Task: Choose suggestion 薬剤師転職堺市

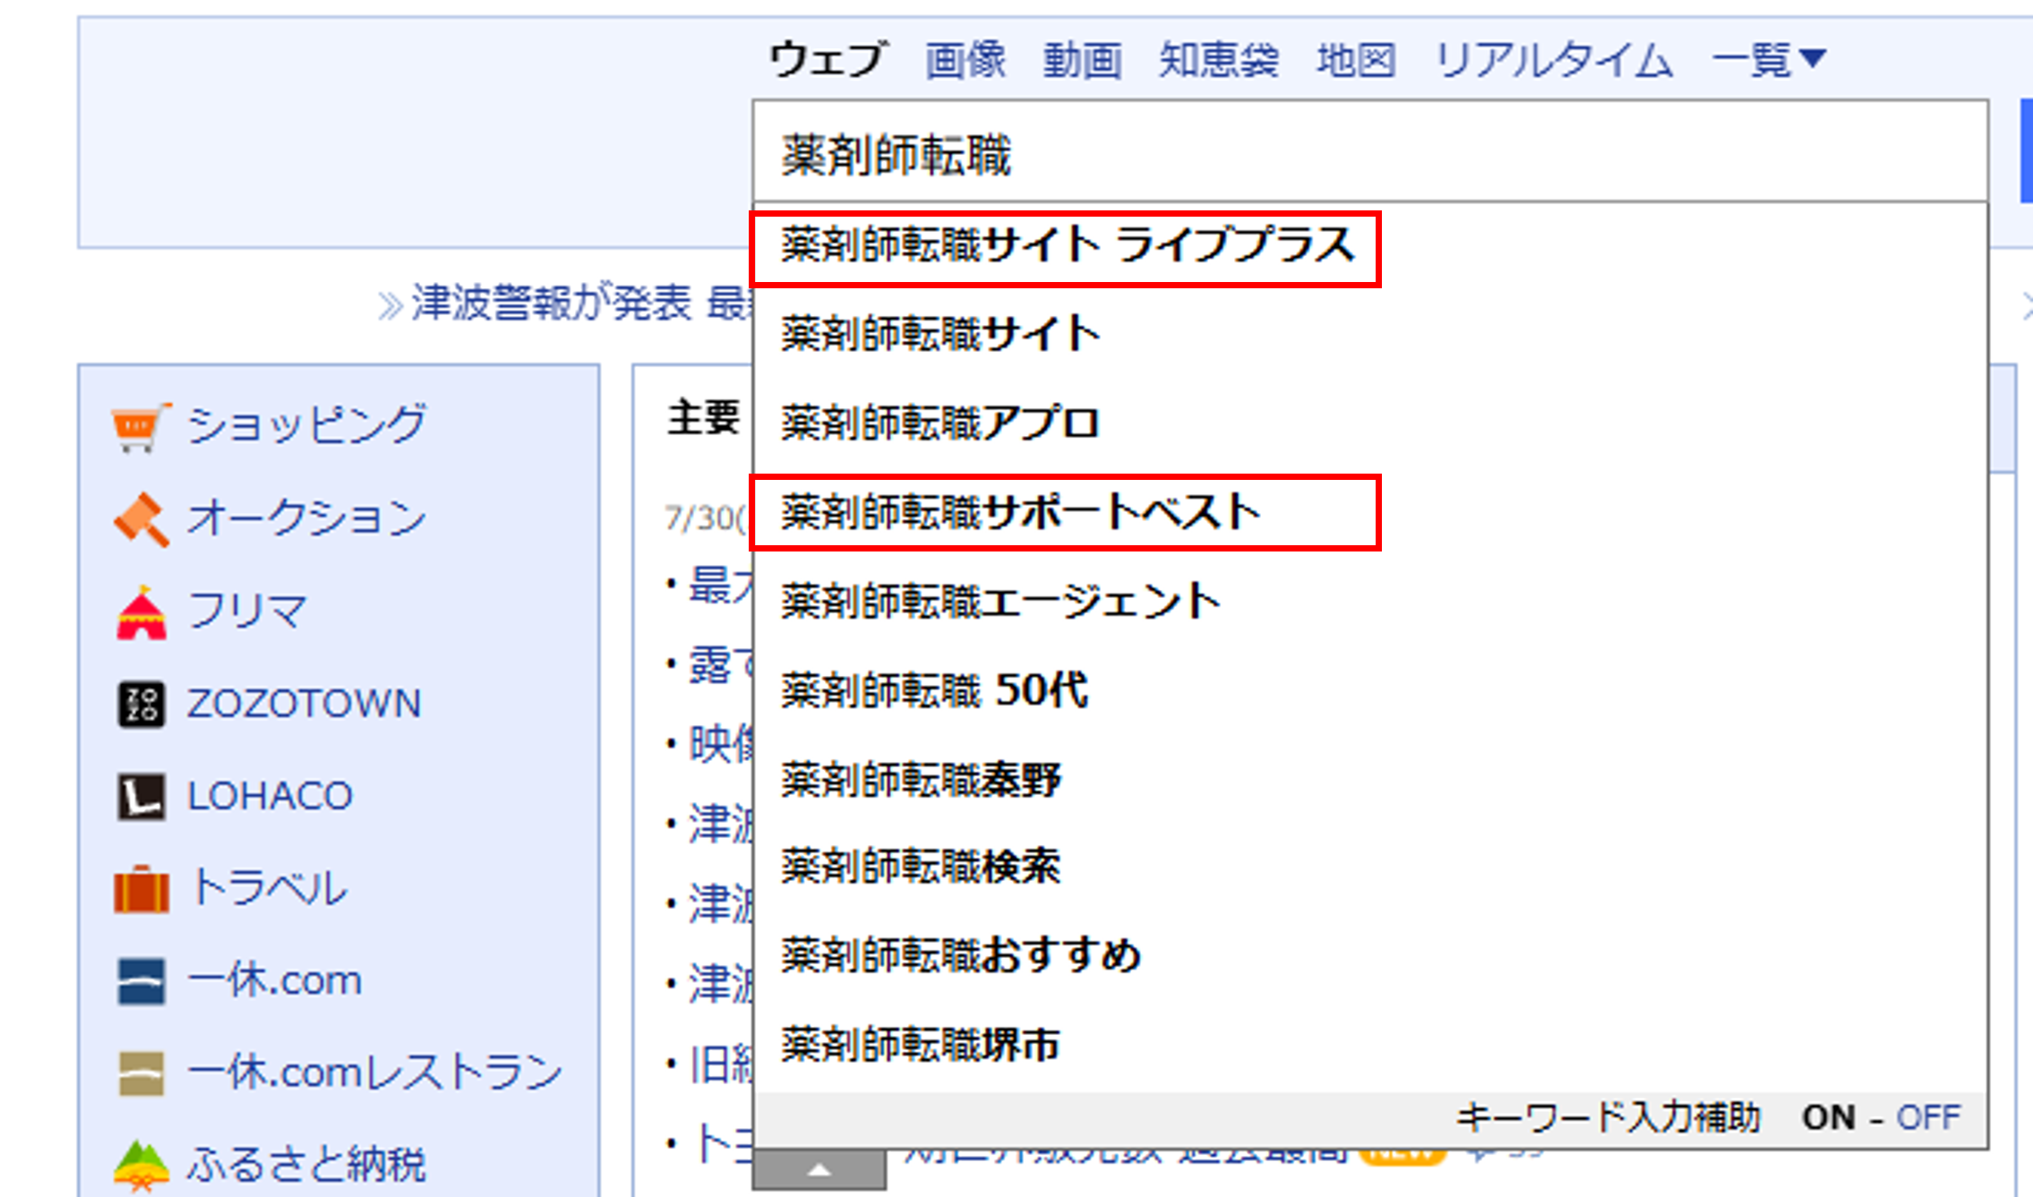Action: coord(1370,1045)
